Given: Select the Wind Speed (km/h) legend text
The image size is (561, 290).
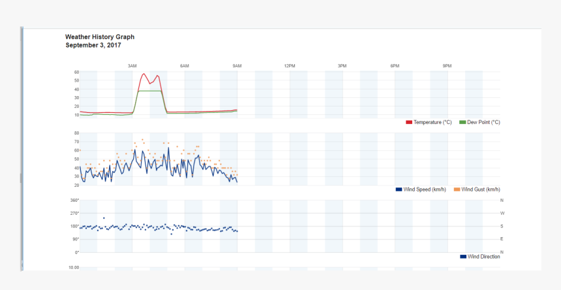Looking at the screenshot, I should [x=425, y=189].
